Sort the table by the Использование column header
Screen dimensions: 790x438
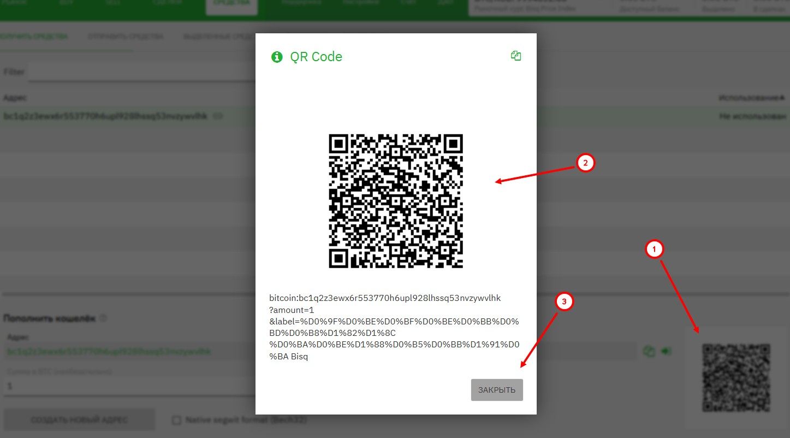click(x=751, y=98)
